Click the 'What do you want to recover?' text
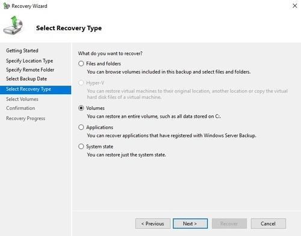301x236 pixels. point(110,54)
